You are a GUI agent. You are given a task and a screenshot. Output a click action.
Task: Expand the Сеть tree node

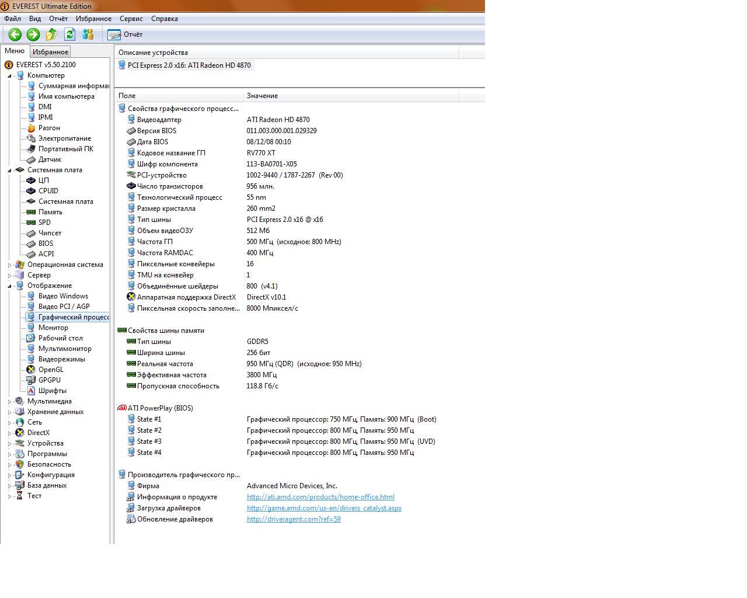click(x=9, y=423)
